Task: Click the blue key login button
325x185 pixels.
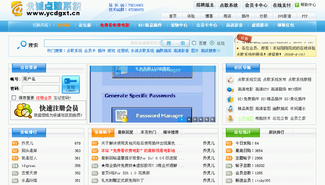Action: click(71, 84)
